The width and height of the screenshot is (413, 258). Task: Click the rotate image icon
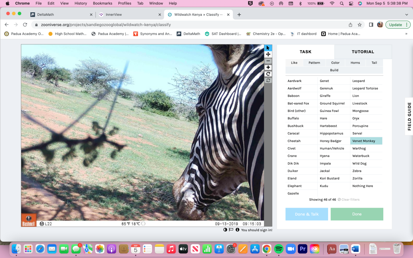click(x=268, y=74)
